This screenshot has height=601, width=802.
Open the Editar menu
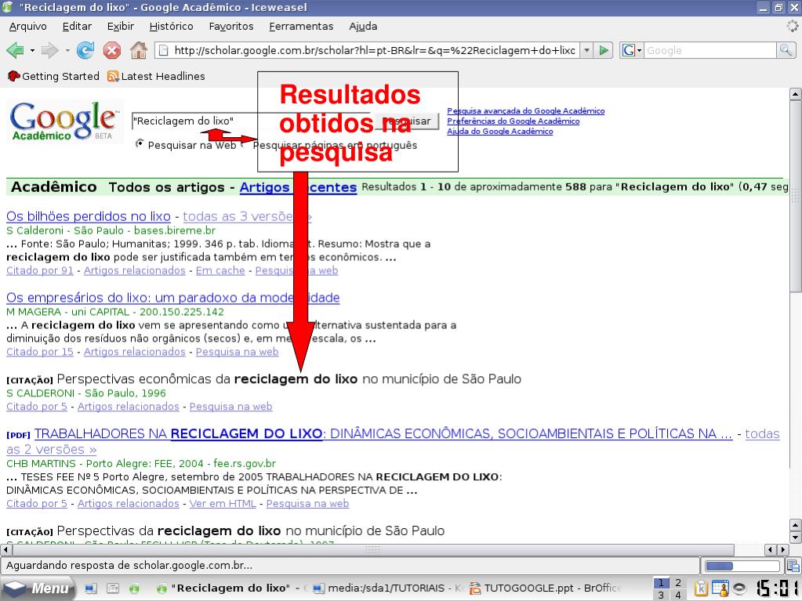(x=77, y=26)
